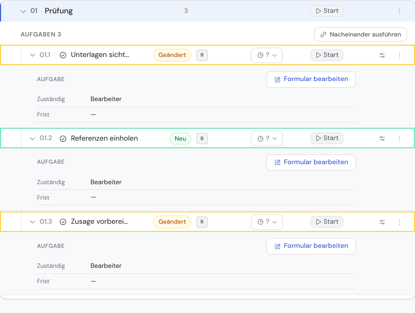
Task: Click the Unterlagen sicht… task title
Action: (x=100, y=55)
